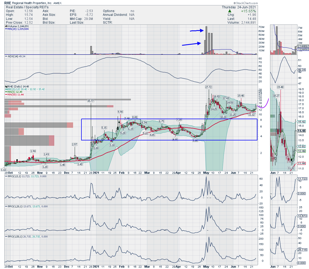Click the 4.00 low price label
The width and height of the screenshot is (309, 269).
(x=175, y=139)
